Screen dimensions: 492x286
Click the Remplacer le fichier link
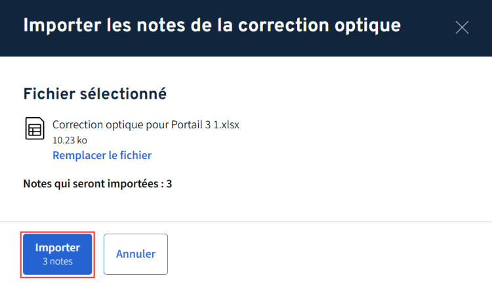[x=102, y=155]
